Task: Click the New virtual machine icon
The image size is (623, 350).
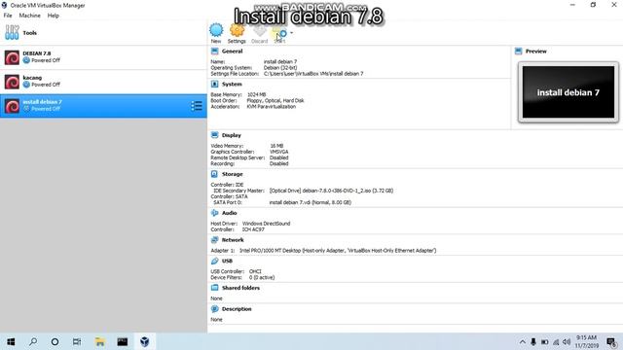Action: [216, 30]
